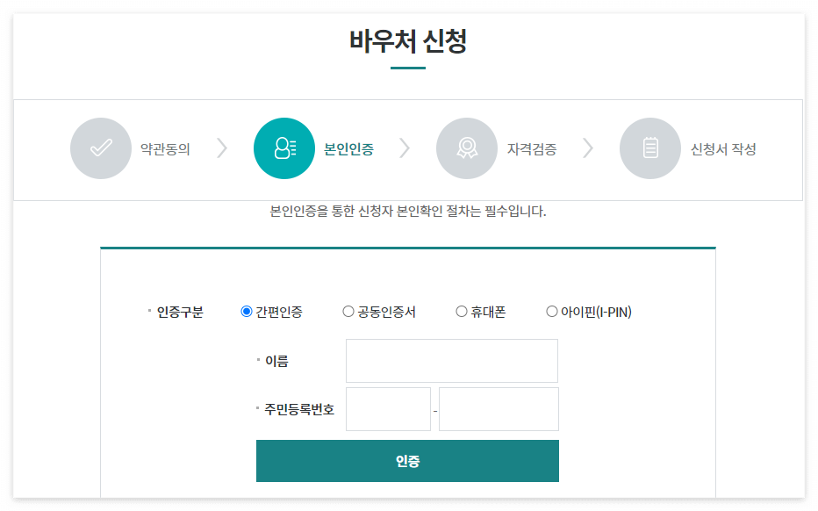818x511 pixels.
Task: Click the 본인인증 person step icon
Action: click(x=284, y=148)
